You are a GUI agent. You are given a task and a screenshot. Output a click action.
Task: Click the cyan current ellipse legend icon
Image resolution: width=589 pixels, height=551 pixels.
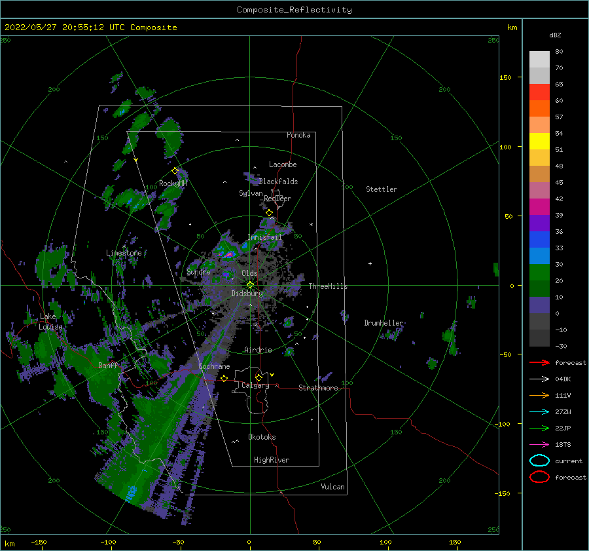(539, 461)
